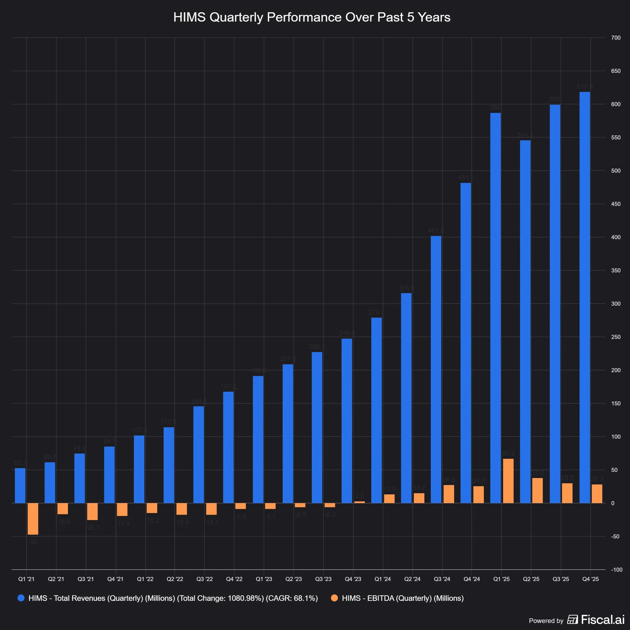Select the orange EBITDA bar labeled -48
Screen dimensions: 630x630
[x=33, y=519]
